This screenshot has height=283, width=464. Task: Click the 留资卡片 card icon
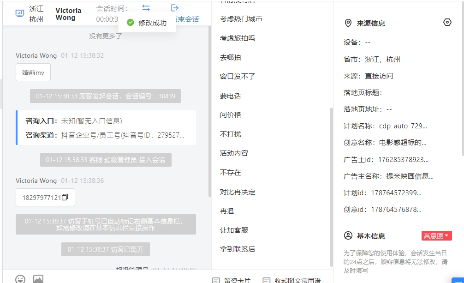(216, 280)
